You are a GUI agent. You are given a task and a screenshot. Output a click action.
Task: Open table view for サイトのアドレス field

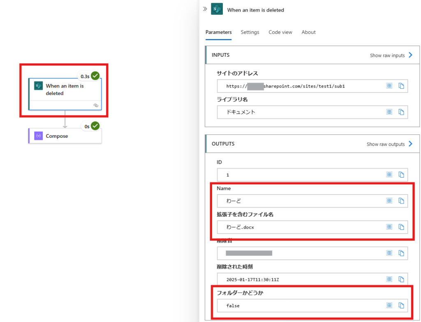coord(389,86)
